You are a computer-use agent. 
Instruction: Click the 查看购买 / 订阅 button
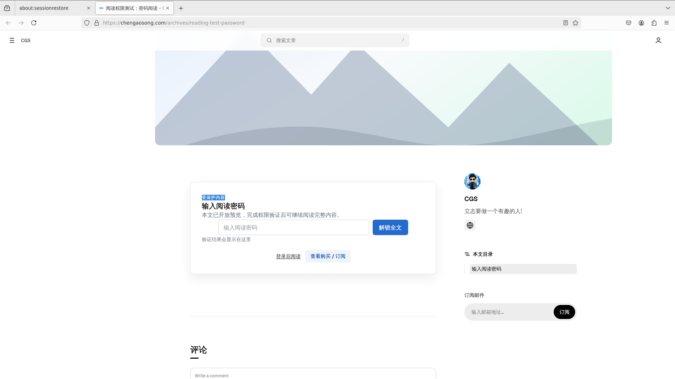328,256
